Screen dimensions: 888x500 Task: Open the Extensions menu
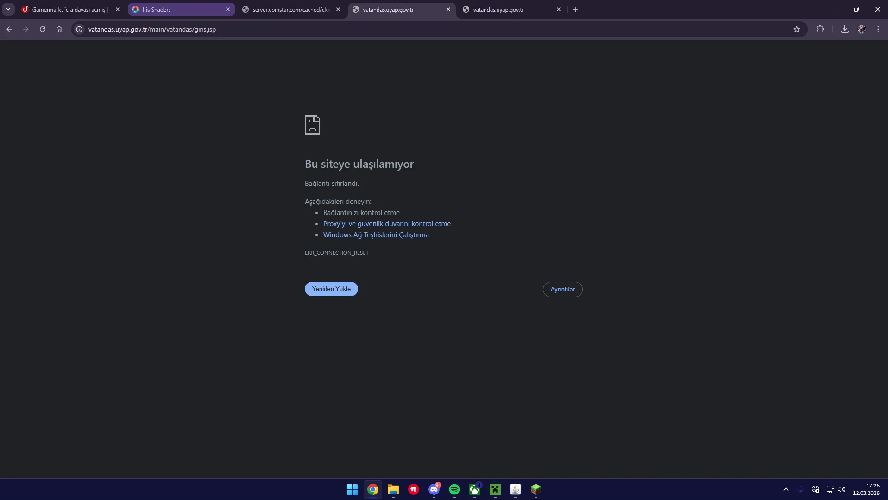coord(820,29)
